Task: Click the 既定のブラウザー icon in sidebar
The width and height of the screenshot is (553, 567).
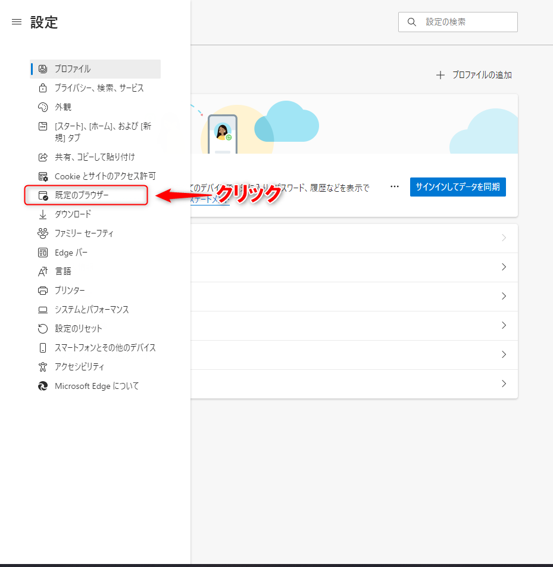Action: (43, 195)
